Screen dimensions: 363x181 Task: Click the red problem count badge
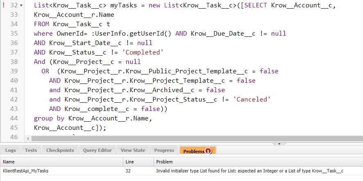tap(208, 151)
